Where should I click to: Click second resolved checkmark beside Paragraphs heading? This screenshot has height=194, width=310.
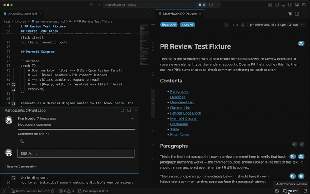point(302,144)
